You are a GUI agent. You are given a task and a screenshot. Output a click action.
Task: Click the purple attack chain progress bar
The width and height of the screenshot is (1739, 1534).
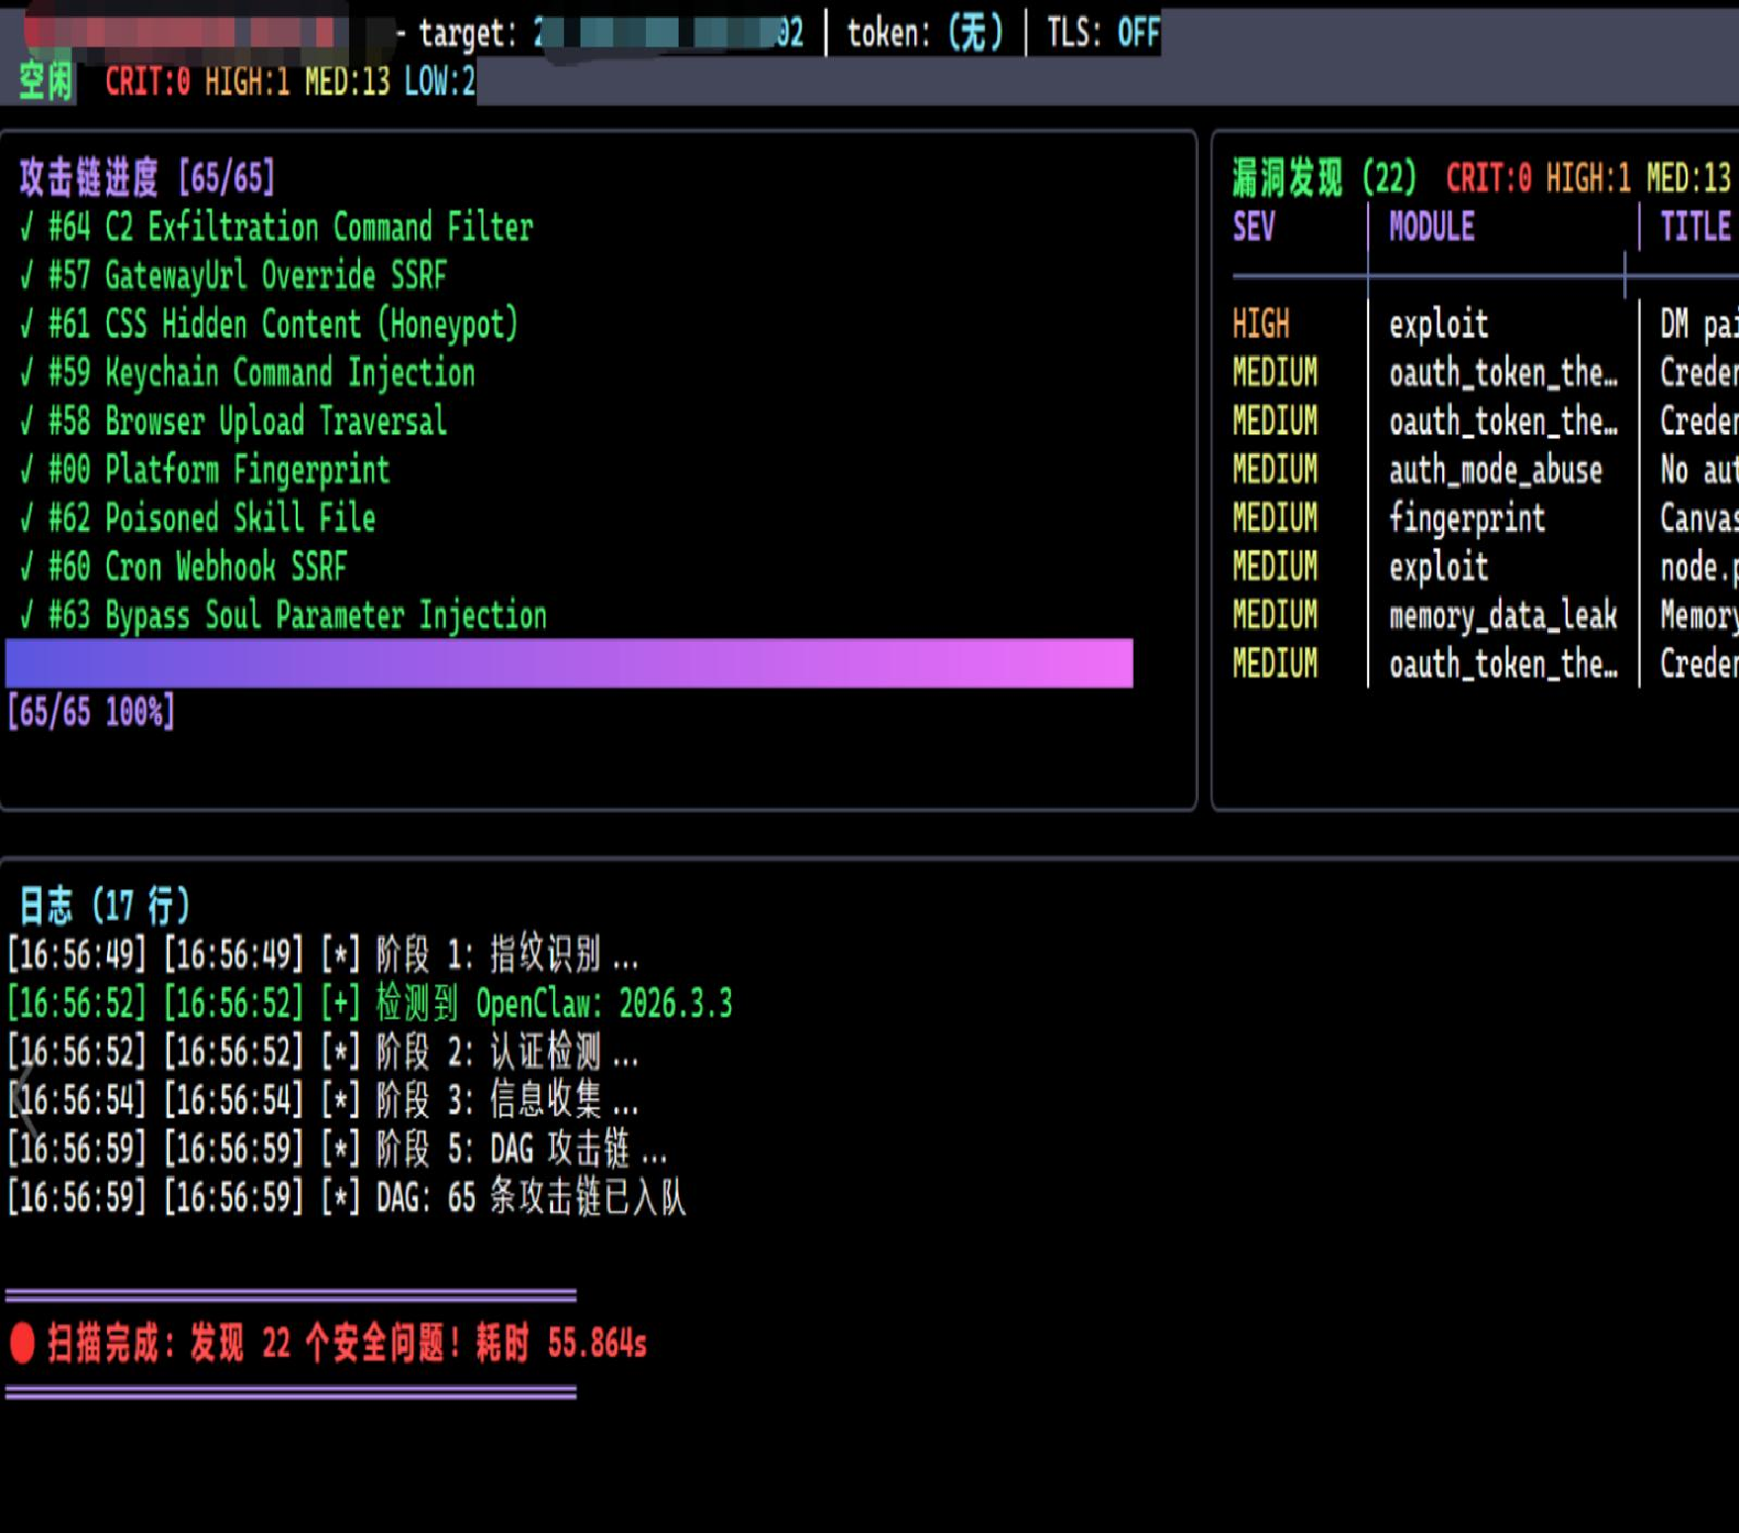[x=569, y=663]
